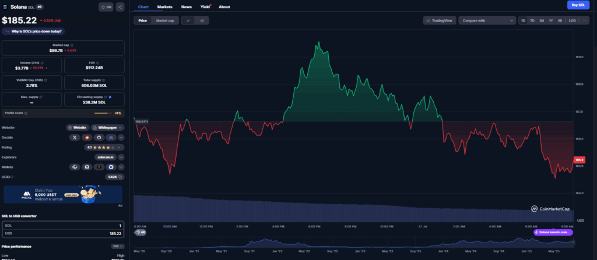This screenshot has width=597, height=260.
Task: Open Solana's X (Twitter) social link
Action: coord(75,137)
